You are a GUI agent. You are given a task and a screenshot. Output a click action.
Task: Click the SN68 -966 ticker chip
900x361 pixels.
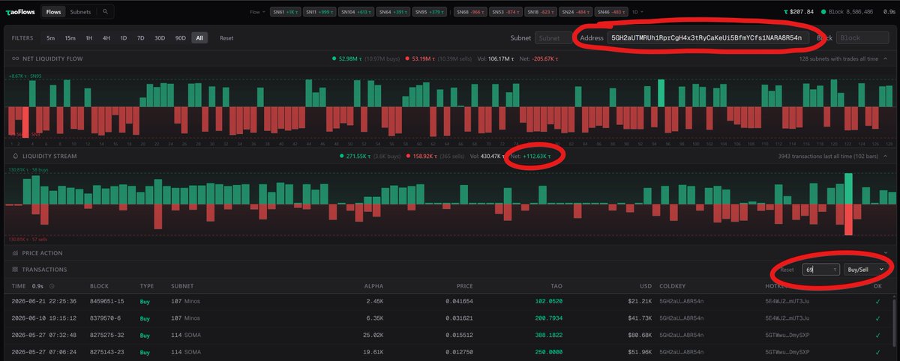click(471, 13)
